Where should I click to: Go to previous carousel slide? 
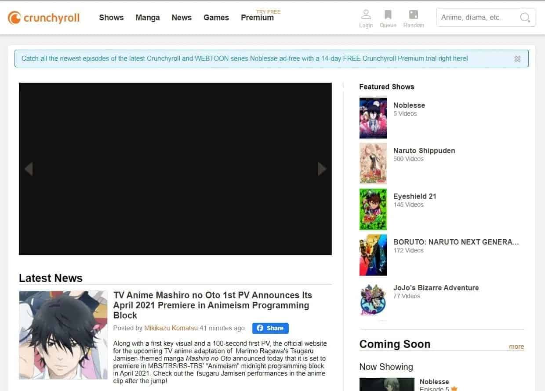pos(29,168)
